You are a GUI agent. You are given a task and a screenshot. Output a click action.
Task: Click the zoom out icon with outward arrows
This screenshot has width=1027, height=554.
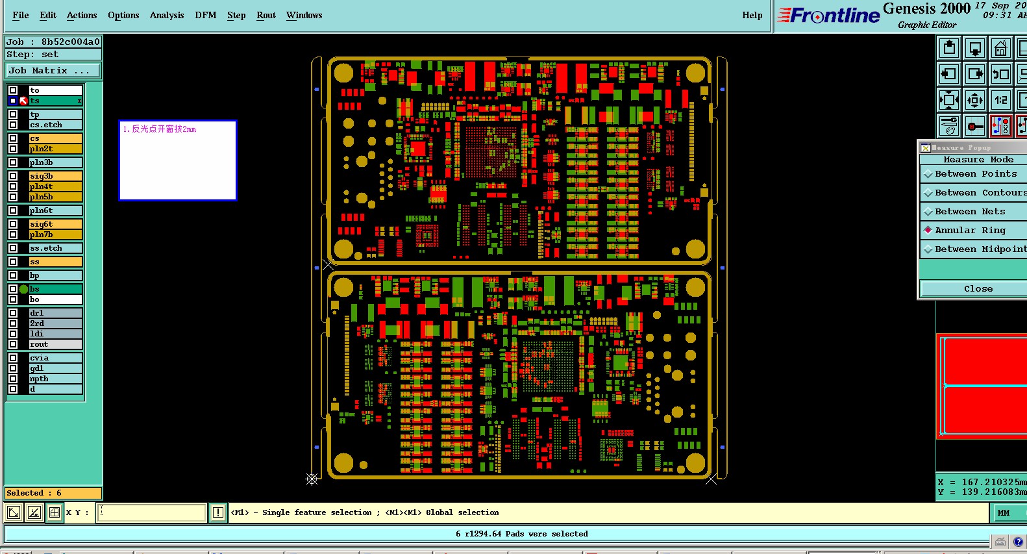click(975, 100)
